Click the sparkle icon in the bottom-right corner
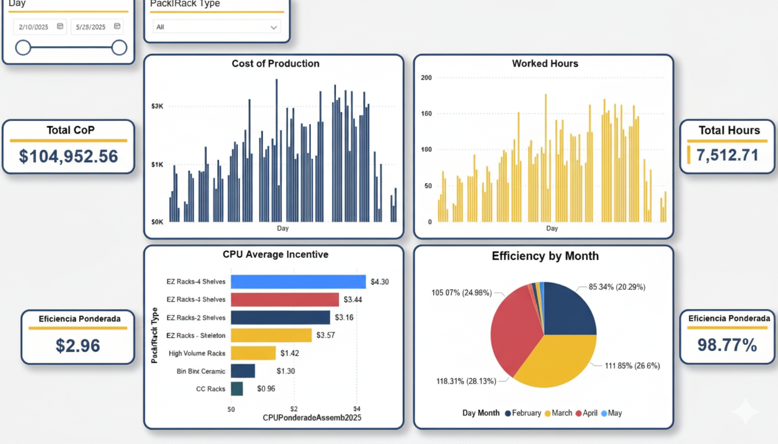This screenshot has width=778, height=444. (745, 412)
